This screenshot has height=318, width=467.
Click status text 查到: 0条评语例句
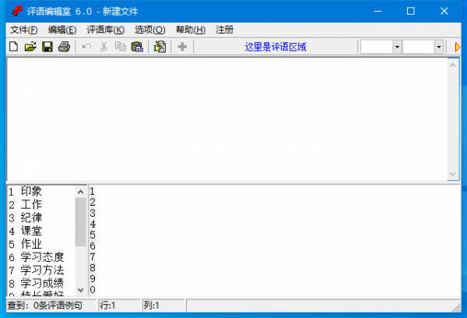(44, 306)
